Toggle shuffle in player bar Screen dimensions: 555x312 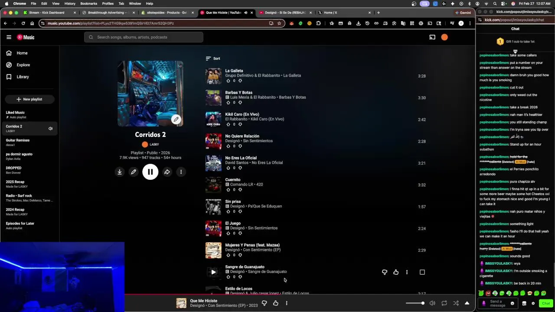pos(456,303)
